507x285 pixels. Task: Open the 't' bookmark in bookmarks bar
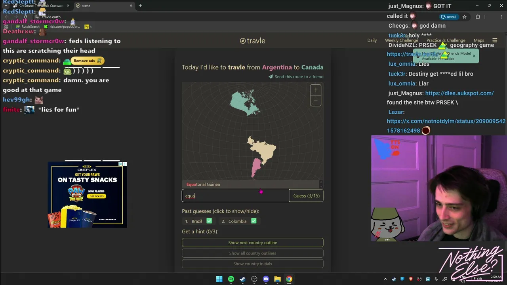click(88, 27)
